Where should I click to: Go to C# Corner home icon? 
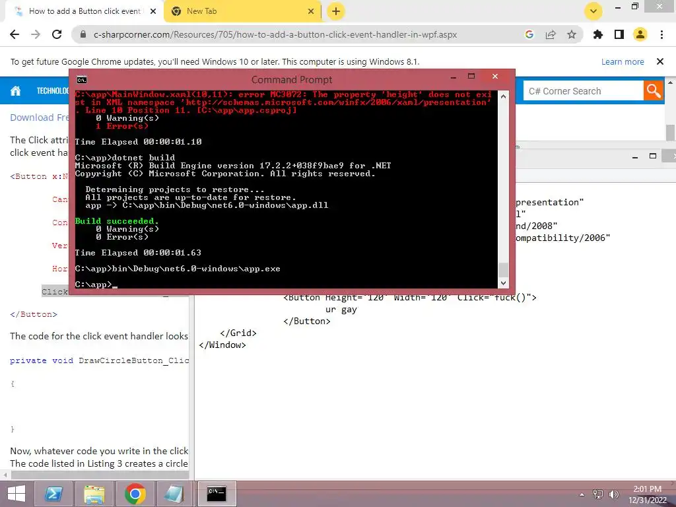[x=16, y=90]
